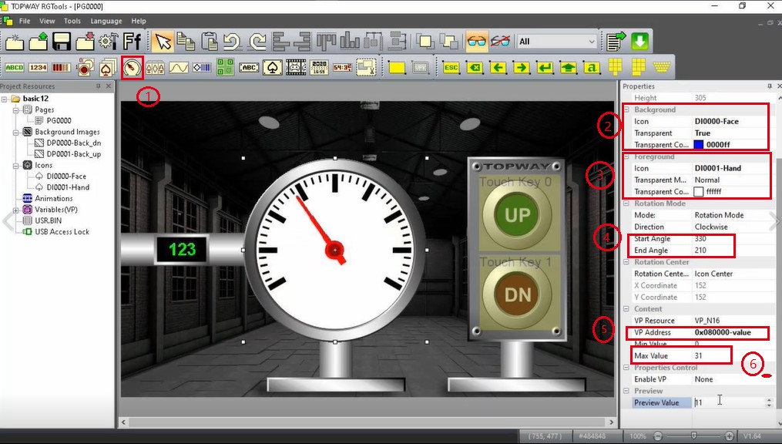Insert a 1234 number display element

click(x=38, y=67)
